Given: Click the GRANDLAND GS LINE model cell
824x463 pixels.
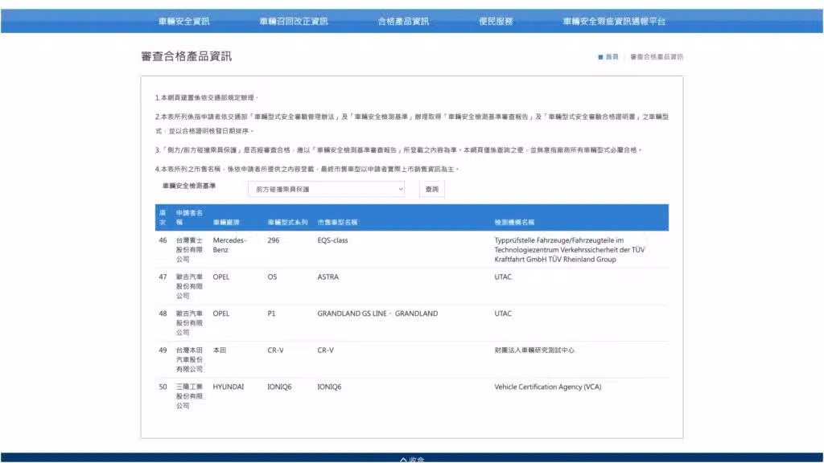Looking at the screenshot, I should [x=377, y=313].
